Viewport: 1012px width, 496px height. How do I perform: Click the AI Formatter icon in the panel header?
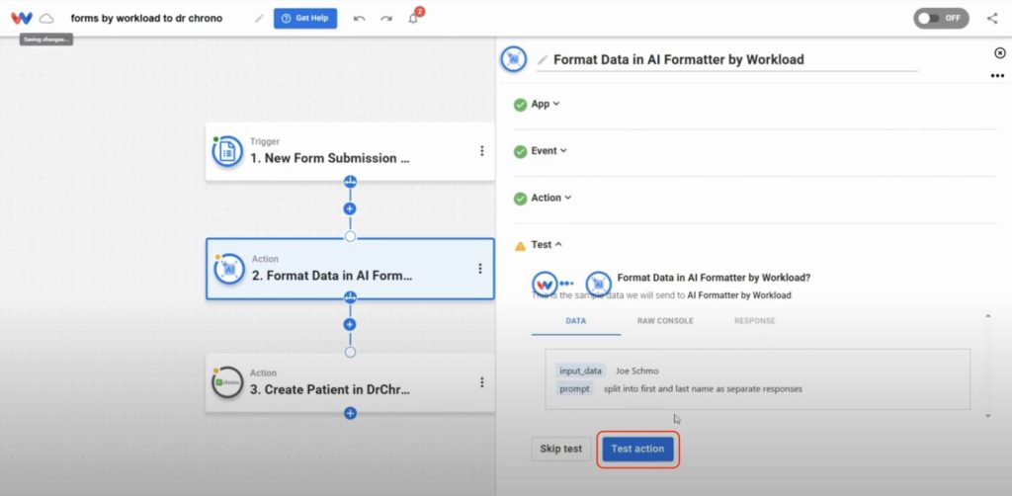(x=513, y=59)
